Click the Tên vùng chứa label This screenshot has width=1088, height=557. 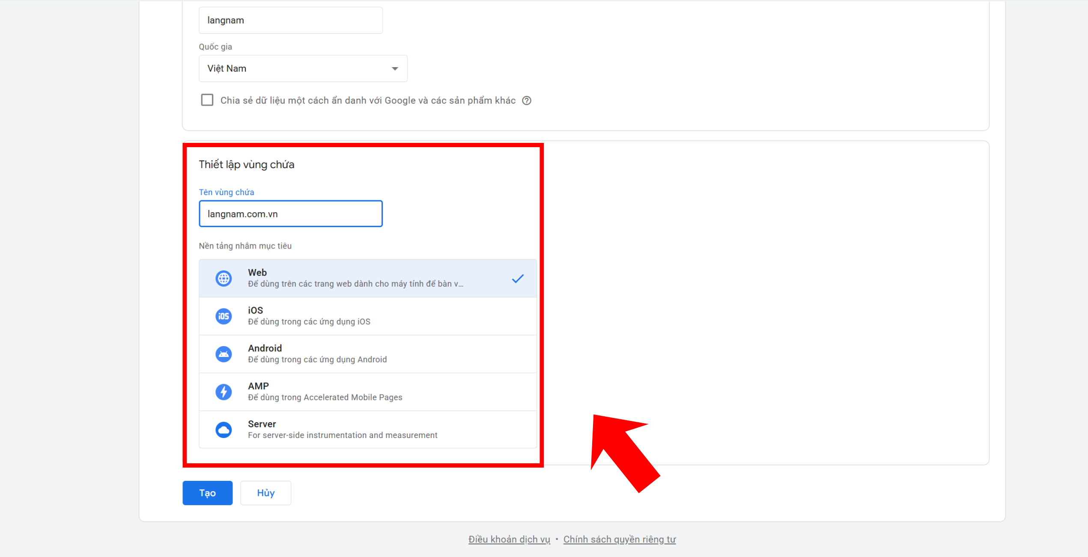click(227, 193)
